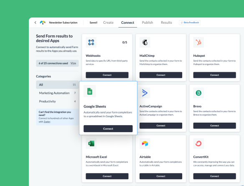This screenshot has height=186, width=244.
Task: Connect Microsoft Excel
Action: click(107, 176)
